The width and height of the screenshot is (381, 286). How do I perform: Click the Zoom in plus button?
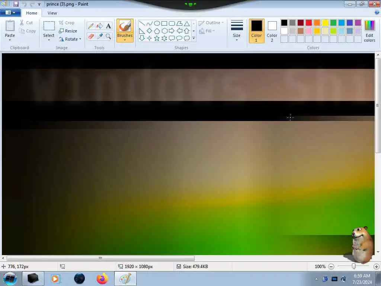377,267
